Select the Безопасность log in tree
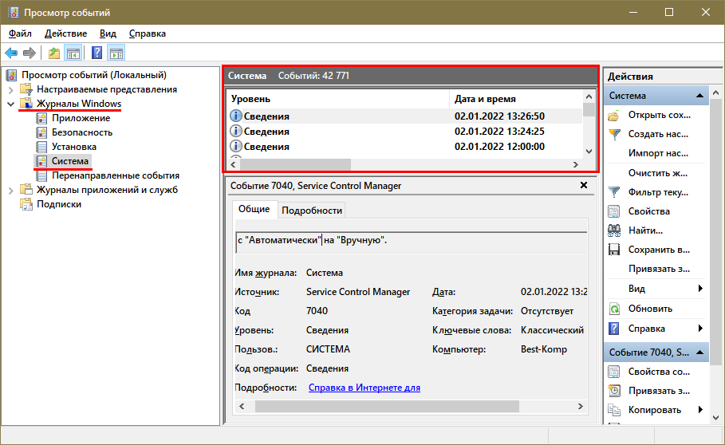The image size is (725, 445). [82, 132]
